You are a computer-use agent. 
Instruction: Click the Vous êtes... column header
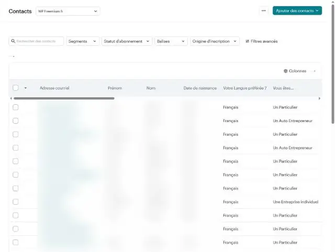(283, 88)
